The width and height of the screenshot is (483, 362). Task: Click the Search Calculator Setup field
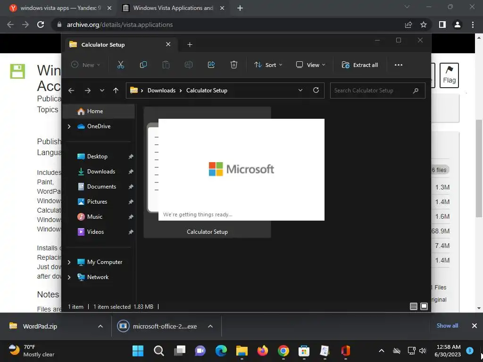coord(378,90)
